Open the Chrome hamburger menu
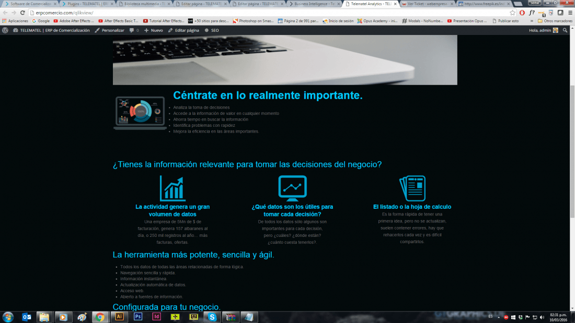This screenshot has width=575, height=323. [x=570, y=13]
